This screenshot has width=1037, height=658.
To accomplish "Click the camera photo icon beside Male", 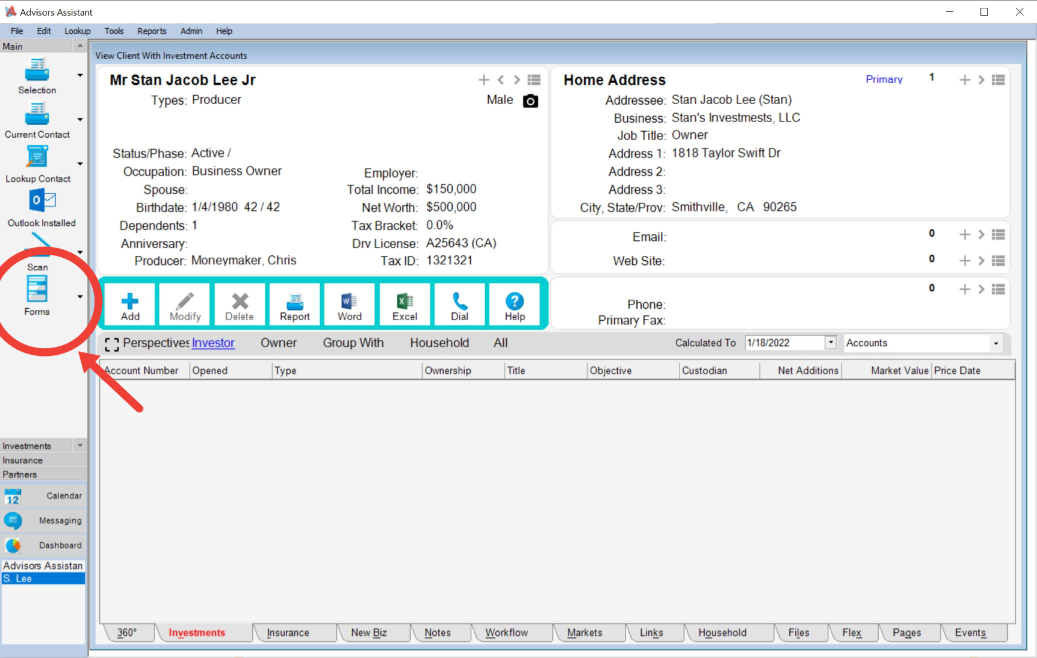I will tap(530, 101).
